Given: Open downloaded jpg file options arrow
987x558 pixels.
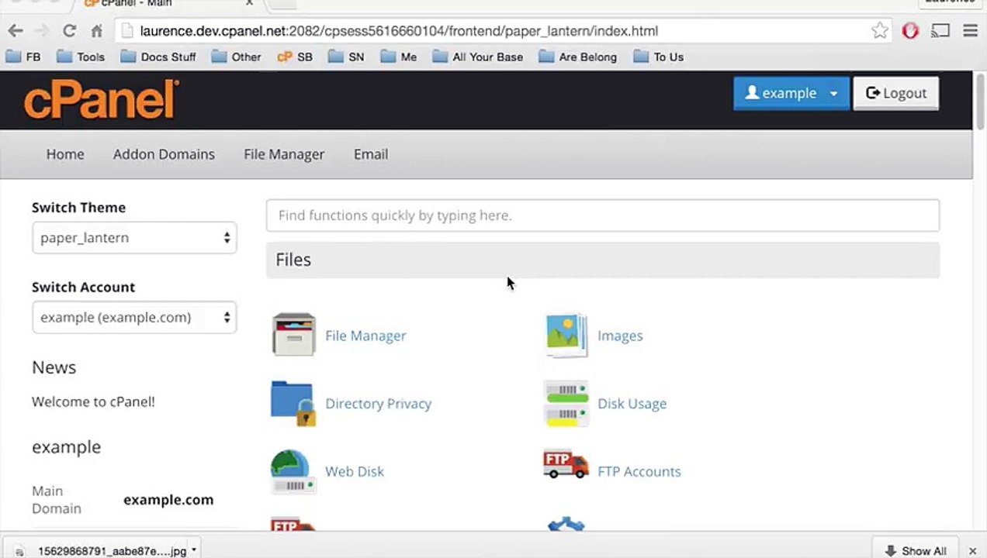Looking at the screenshot, I should (193, 550).
